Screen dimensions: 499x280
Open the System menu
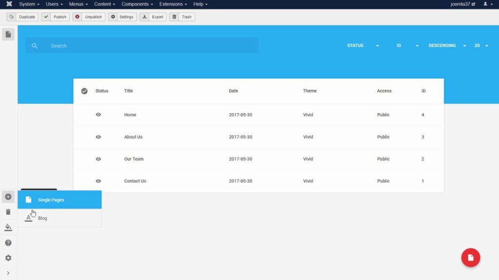coord(29,4)
